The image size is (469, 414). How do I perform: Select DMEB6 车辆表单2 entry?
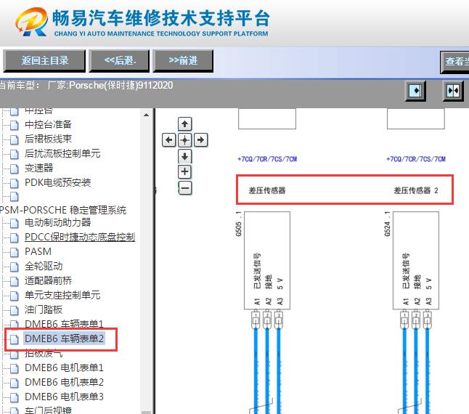pos(64,338)
